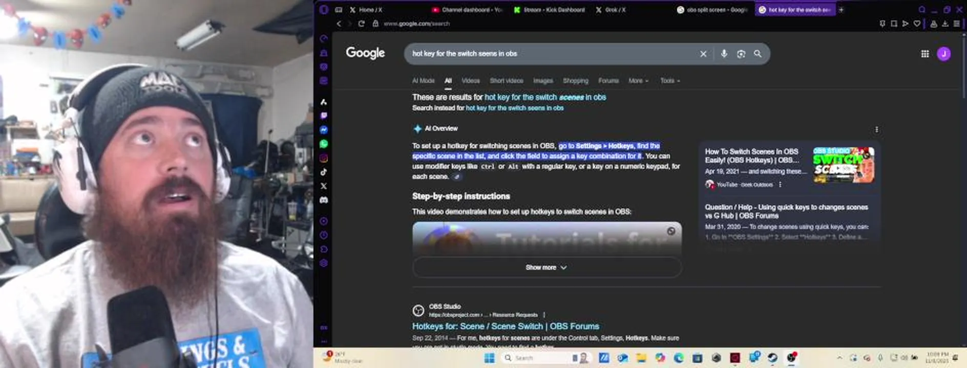Click the page vertical scrollbar
Viewport: 967px width, 368px height.
coord(963,66)
